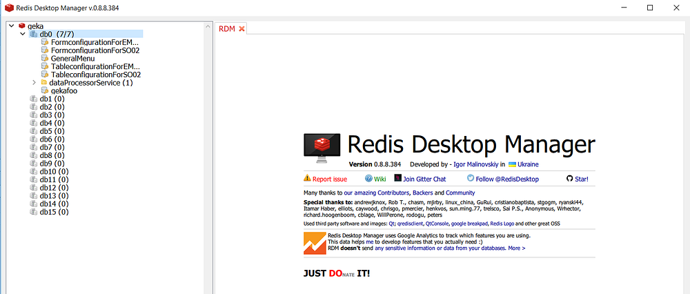
Task: Click Redis Desktop Manager title bar icon
Action: [x=9, y=8]
